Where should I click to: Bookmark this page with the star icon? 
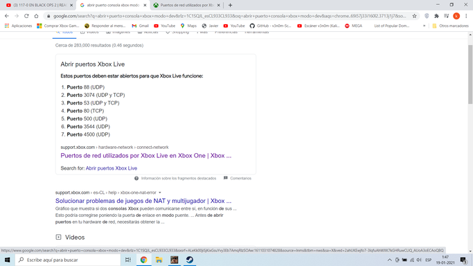pyautogui.click(x=414, y=16)
